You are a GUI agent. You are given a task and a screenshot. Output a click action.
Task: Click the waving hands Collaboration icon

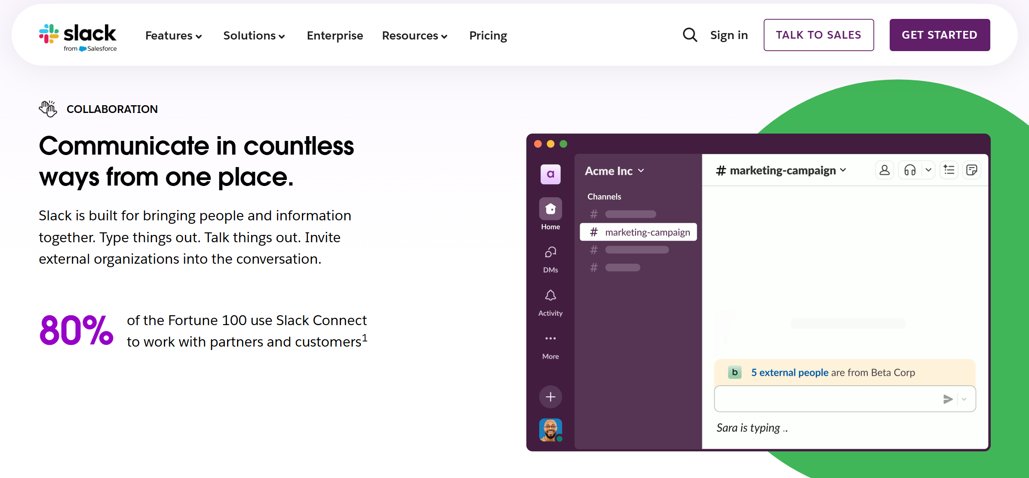(x=48, y=109)
